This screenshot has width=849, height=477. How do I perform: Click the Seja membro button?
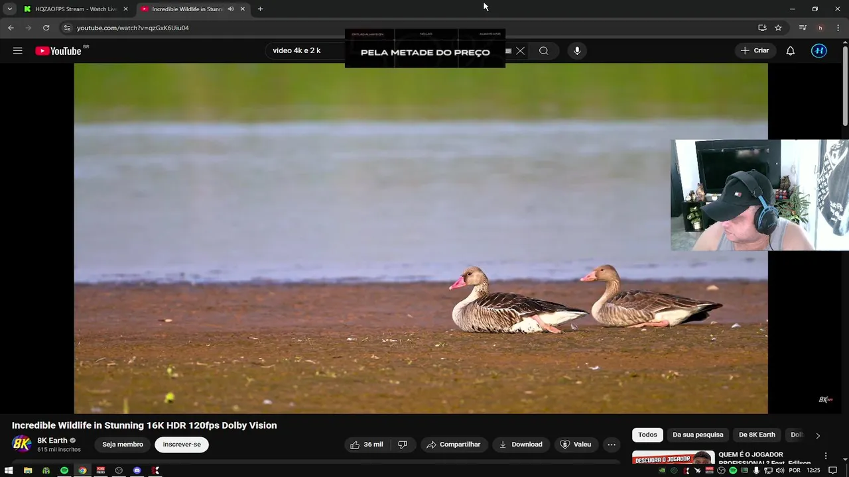point(123,445)
